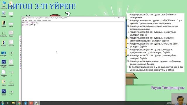Click exercise 1 text 'Қолданушыдан бір сан сұрап, оған 2-ні қосып'

[x=153, y=15]
